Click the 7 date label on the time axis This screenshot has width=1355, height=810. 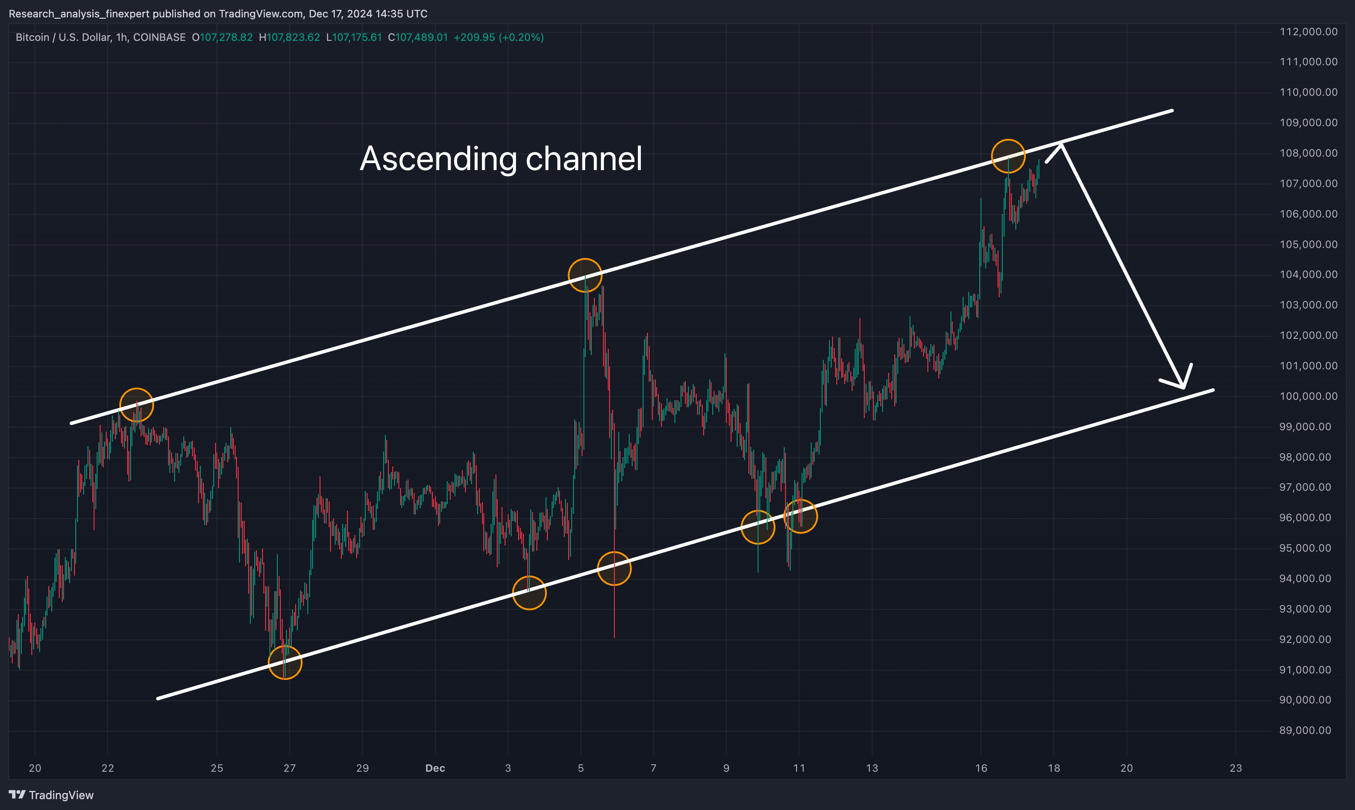tap(653, 768)
